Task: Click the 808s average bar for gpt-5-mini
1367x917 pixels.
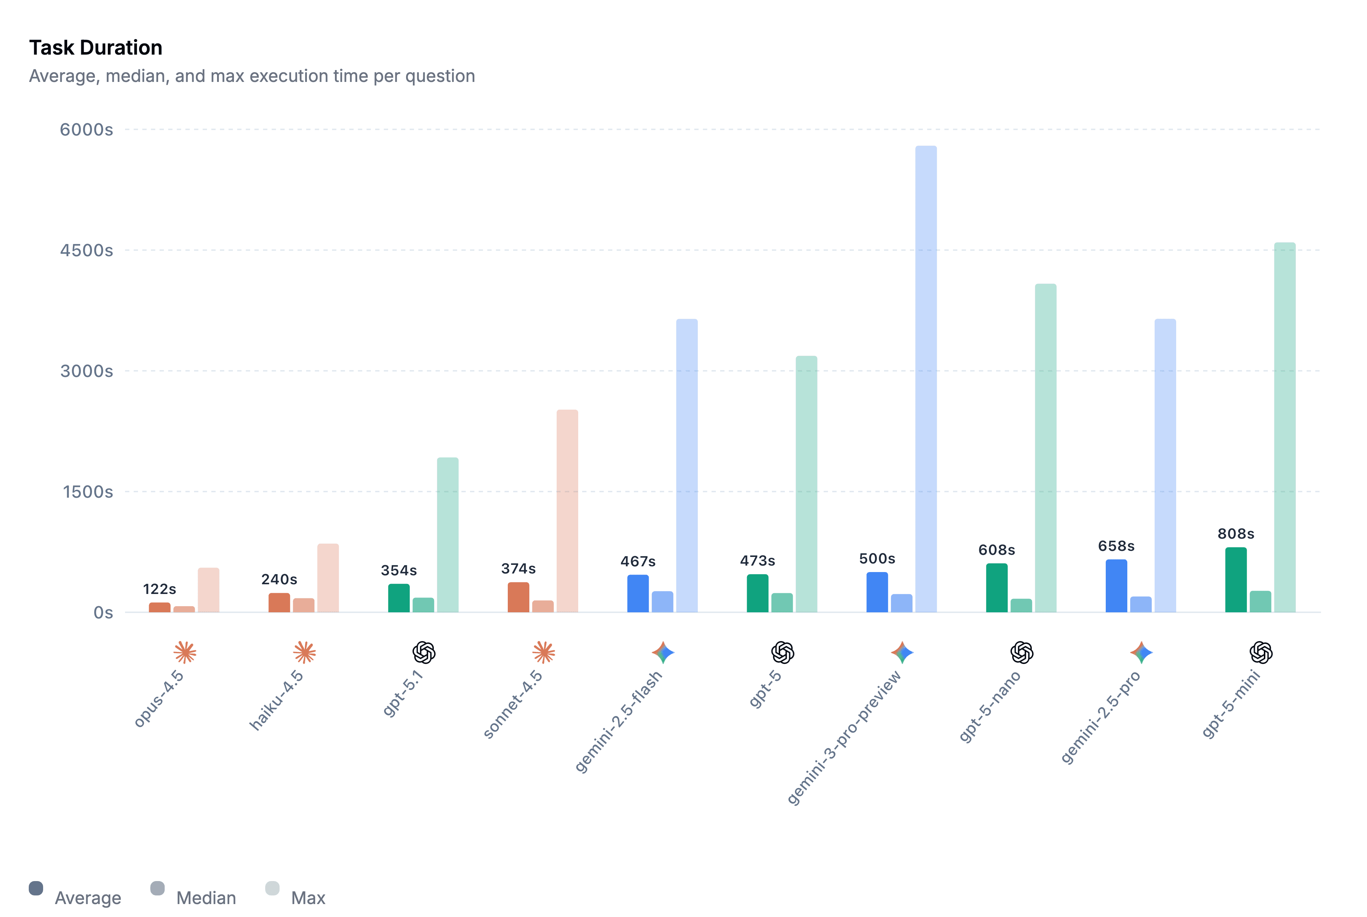Action: pos(1236,580)
